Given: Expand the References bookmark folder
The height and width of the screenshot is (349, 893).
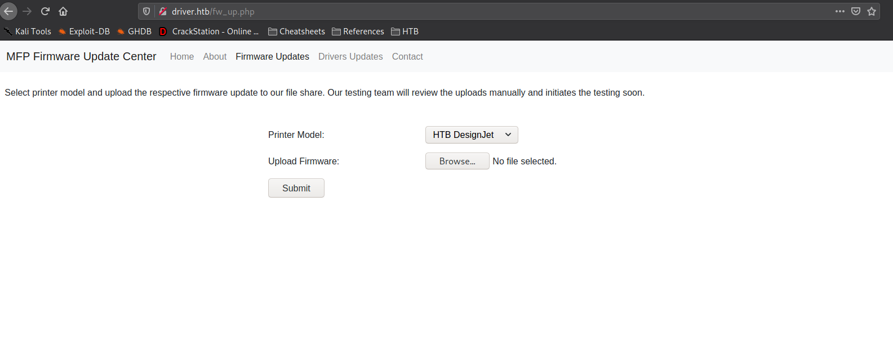Looking at the screenshot, I should pyautogui.click(x=363, y=32).
